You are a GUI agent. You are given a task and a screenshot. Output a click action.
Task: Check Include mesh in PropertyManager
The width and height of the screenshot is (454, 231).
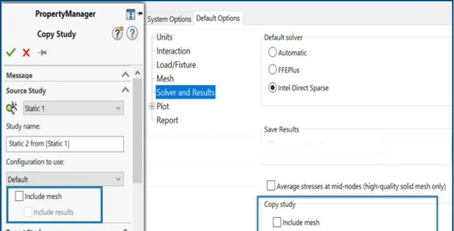19,196
